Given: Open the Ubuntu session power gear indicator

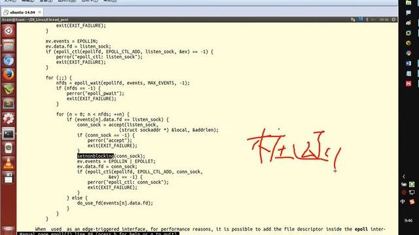Looking at the screenshot, I should coord(393,20).
